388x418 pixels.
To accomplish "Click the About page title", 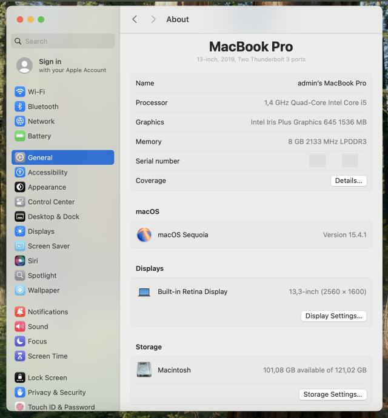I will click(178, 19).
